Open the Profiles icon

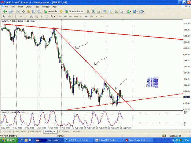coord(10,11)
